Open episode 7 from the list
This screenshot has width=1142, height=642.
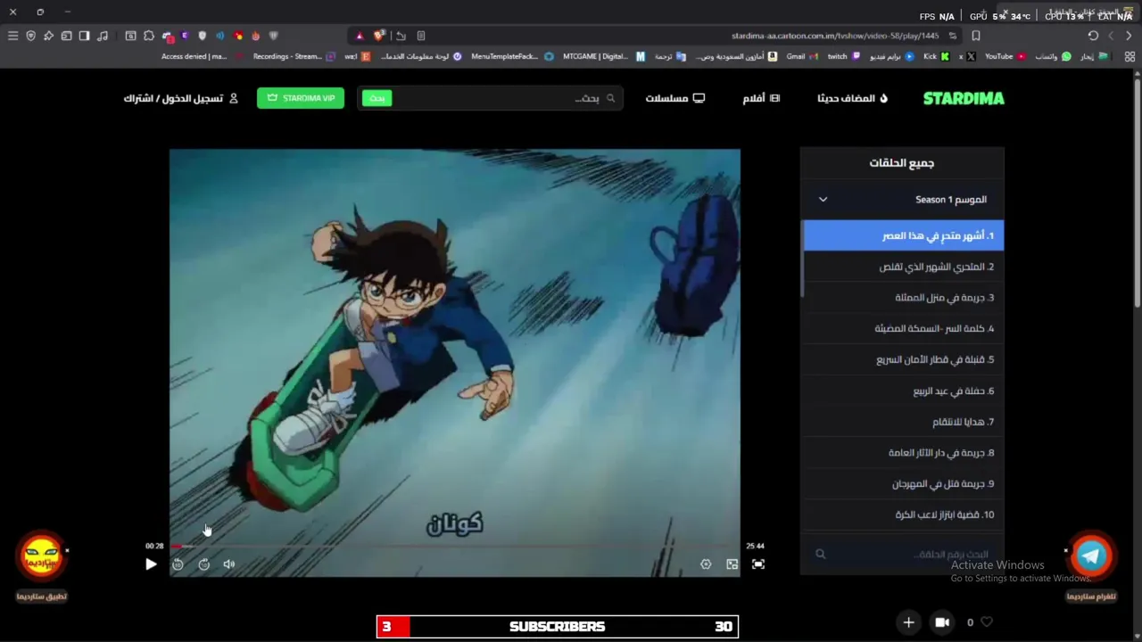[903, 422]
